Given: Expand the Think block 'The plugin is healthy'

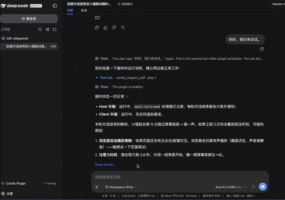Looking at the screenshot, I should click(119, 87).
